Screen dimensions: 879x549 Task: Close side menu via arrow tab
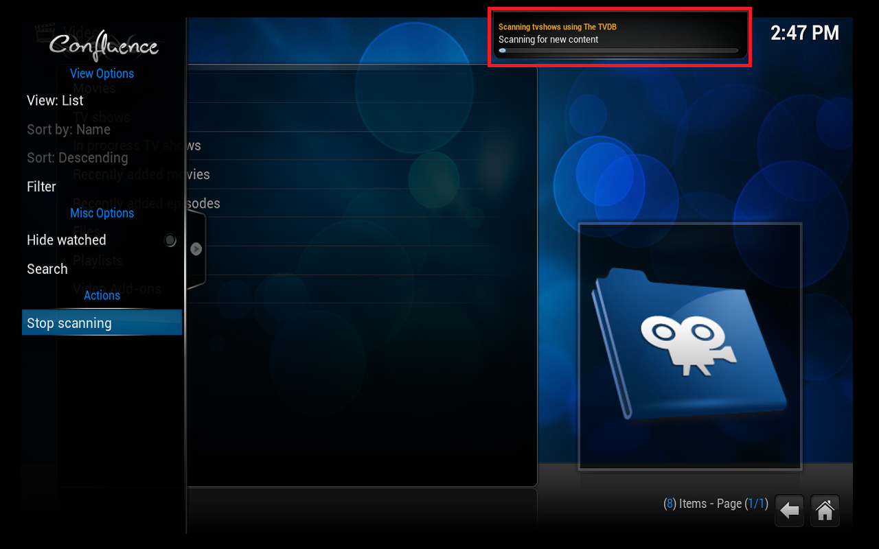click(196, 249)
